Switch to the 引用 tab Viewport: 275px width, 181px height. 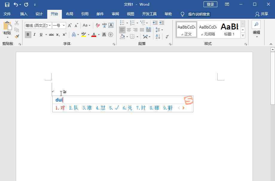(85, 14)
